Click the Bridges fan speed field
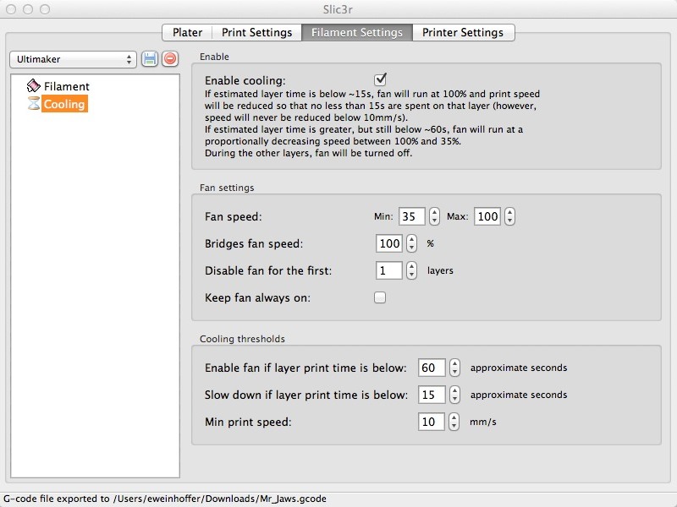Screen dimensions: 677x507 tap(389, 243)
